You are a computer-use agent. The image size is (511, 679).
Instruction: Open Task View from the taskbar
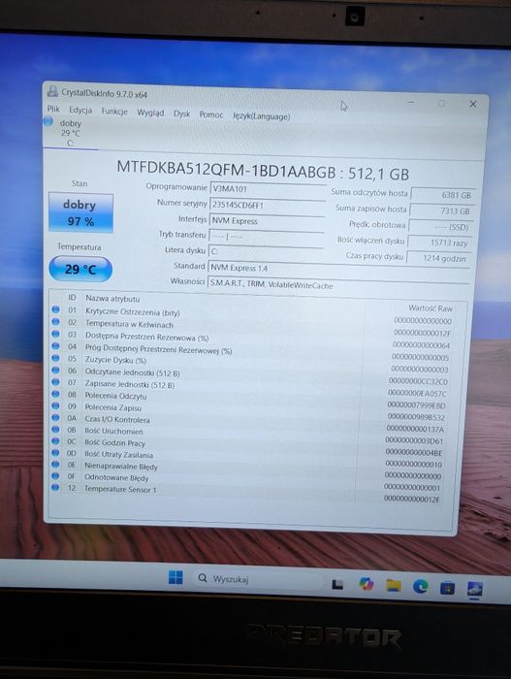(337, 585)
